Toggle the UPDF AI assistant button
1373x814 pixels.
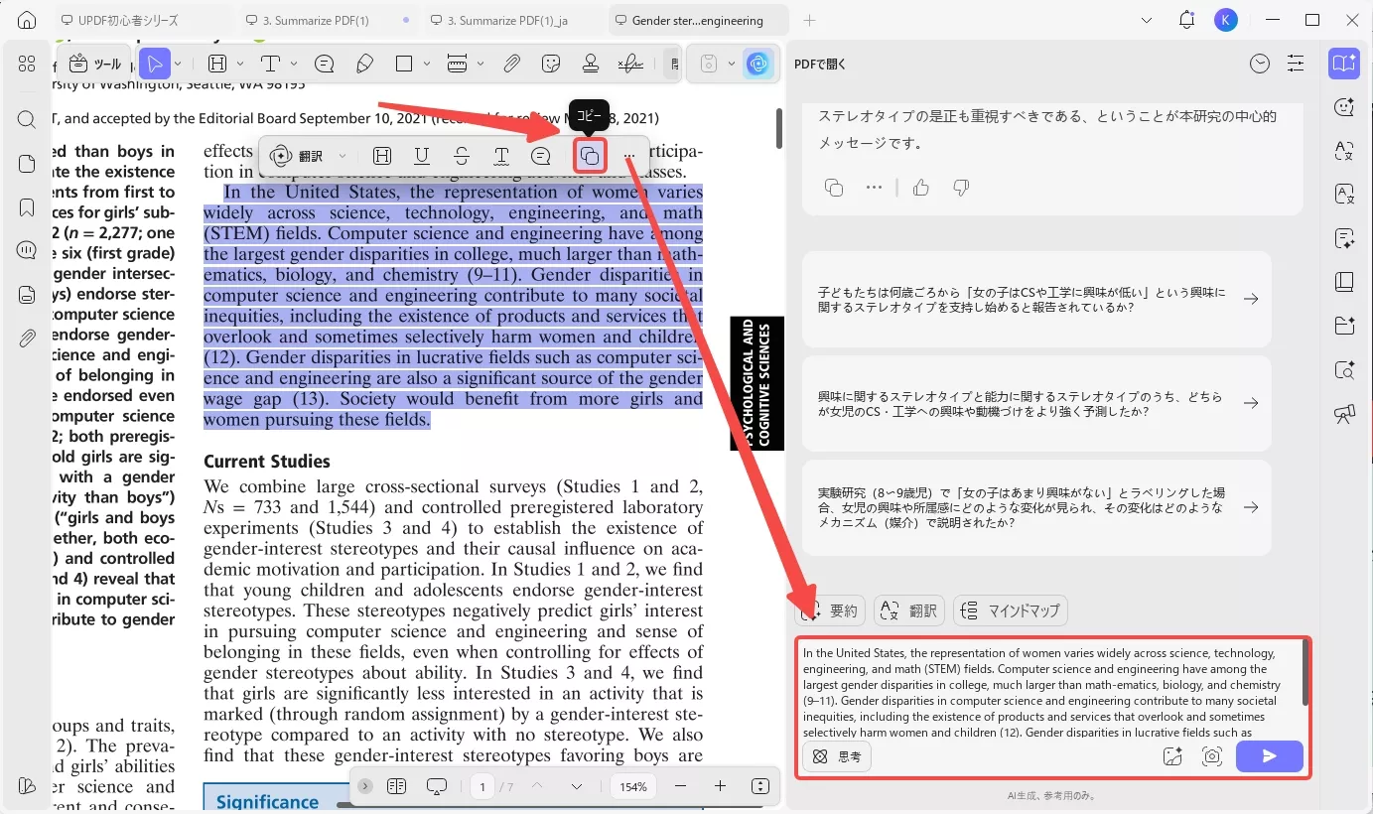click(758, 64)
